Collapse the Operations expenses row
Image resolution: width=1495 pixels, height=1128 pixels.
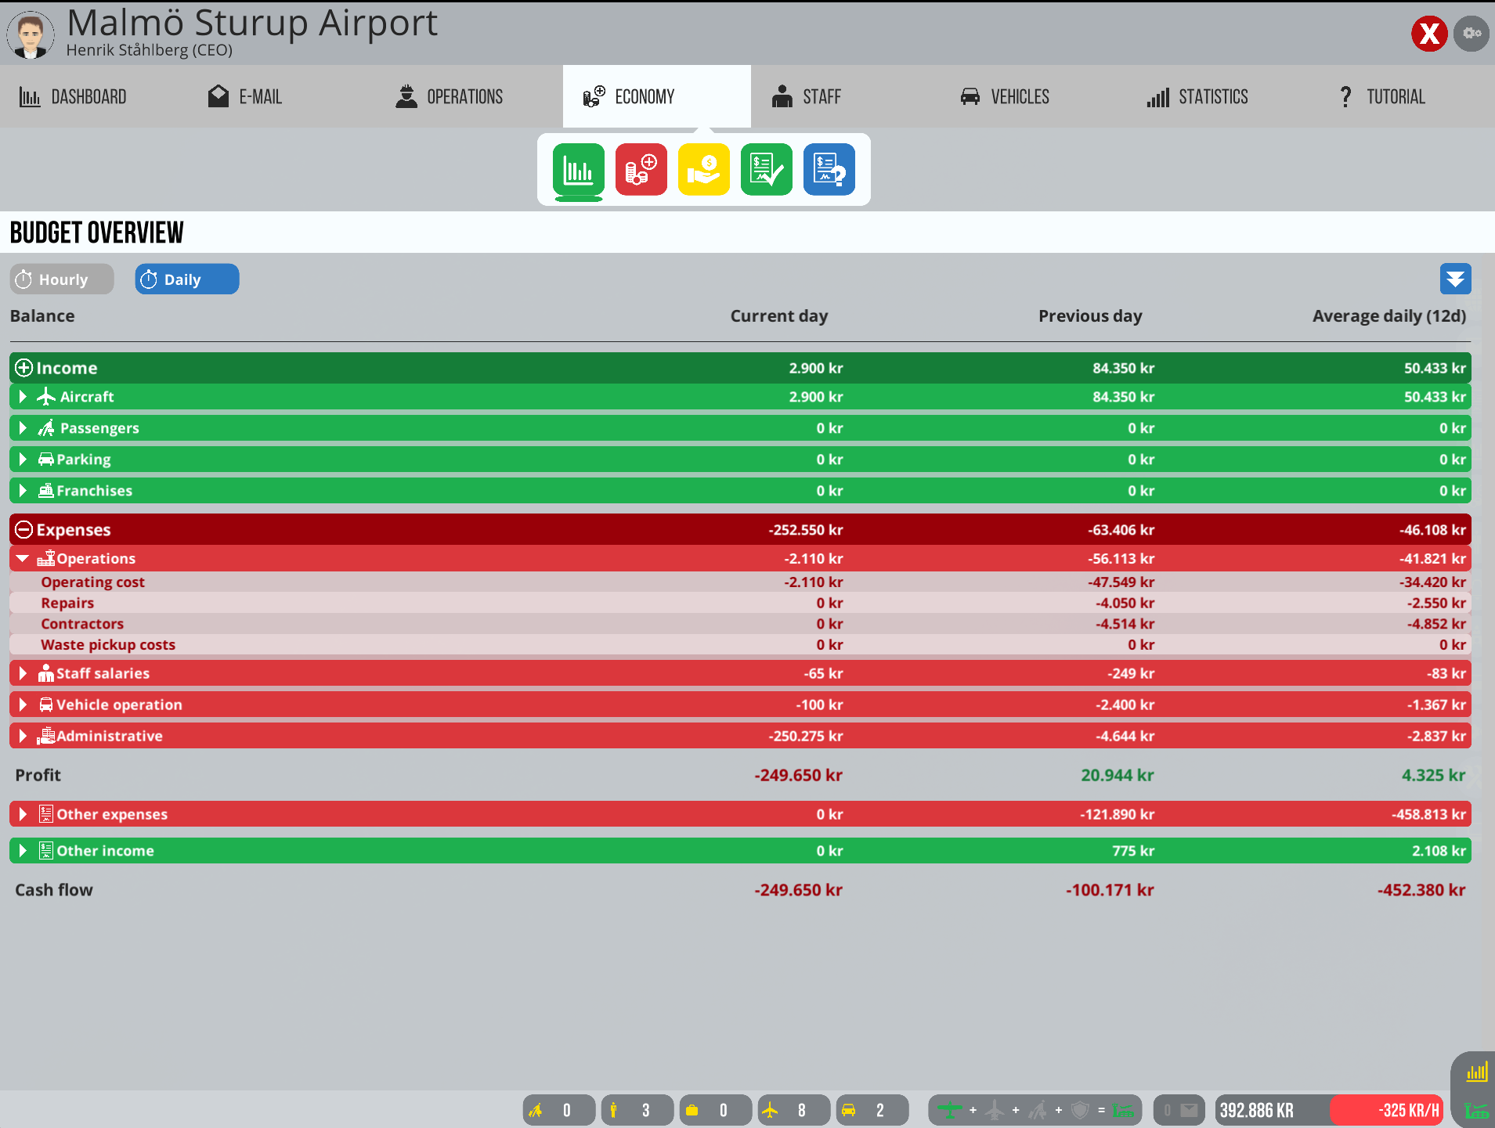23,558
